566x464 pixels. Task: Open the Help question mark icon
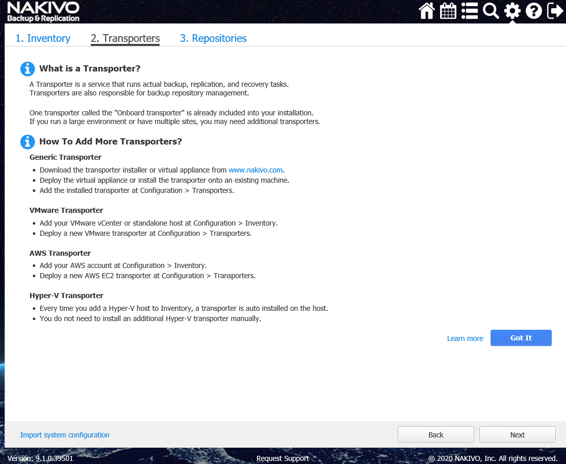533,11
